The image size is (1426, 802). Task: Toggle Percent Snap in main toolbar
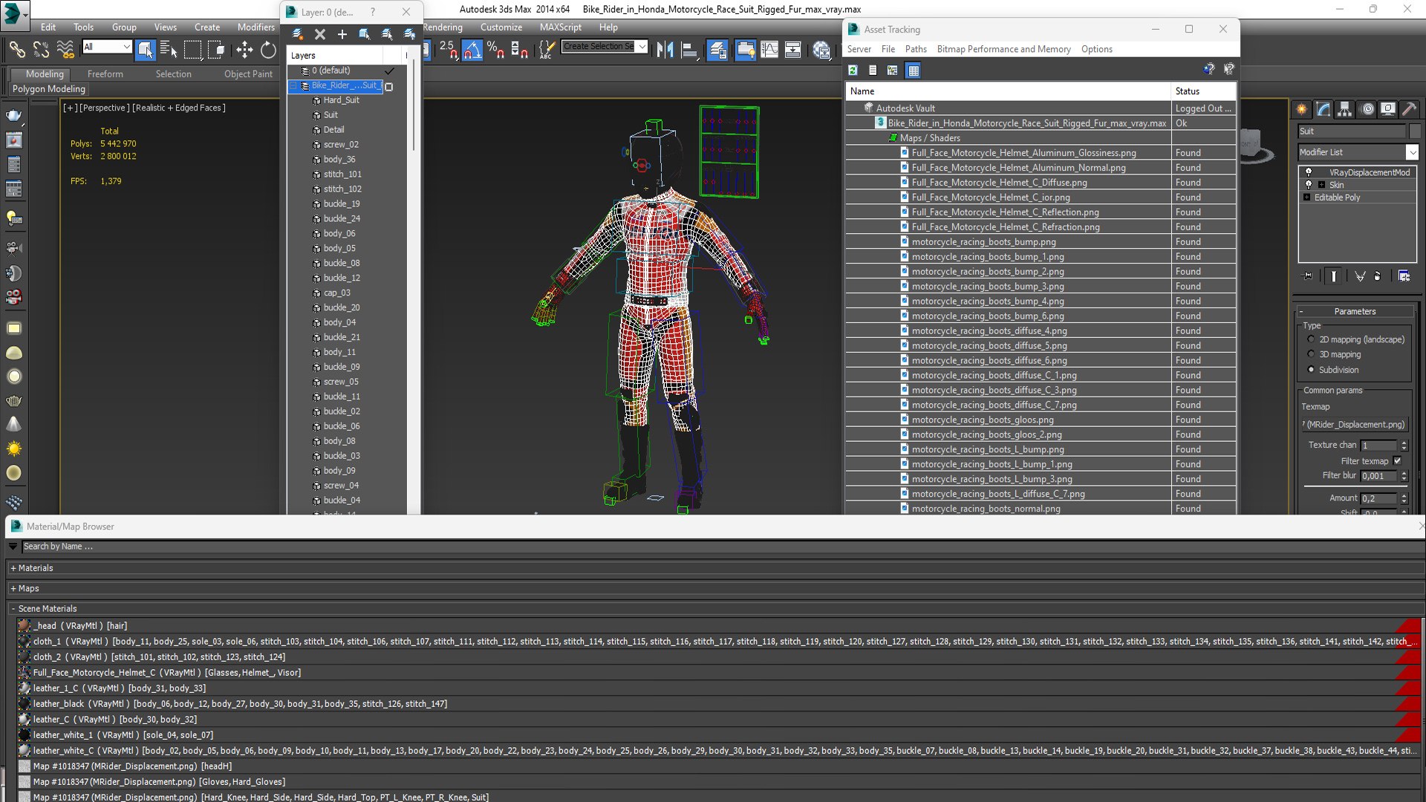(496, 50)
